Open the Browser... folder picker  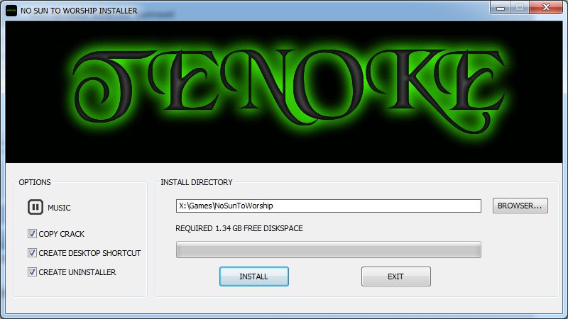pos(520,206)
